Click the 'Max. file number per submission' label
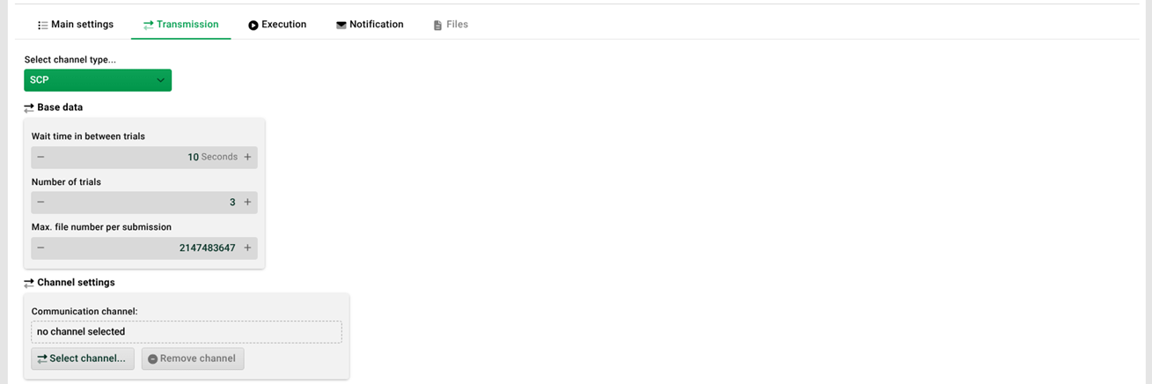The image size is (1152, 384). [101, 227]
